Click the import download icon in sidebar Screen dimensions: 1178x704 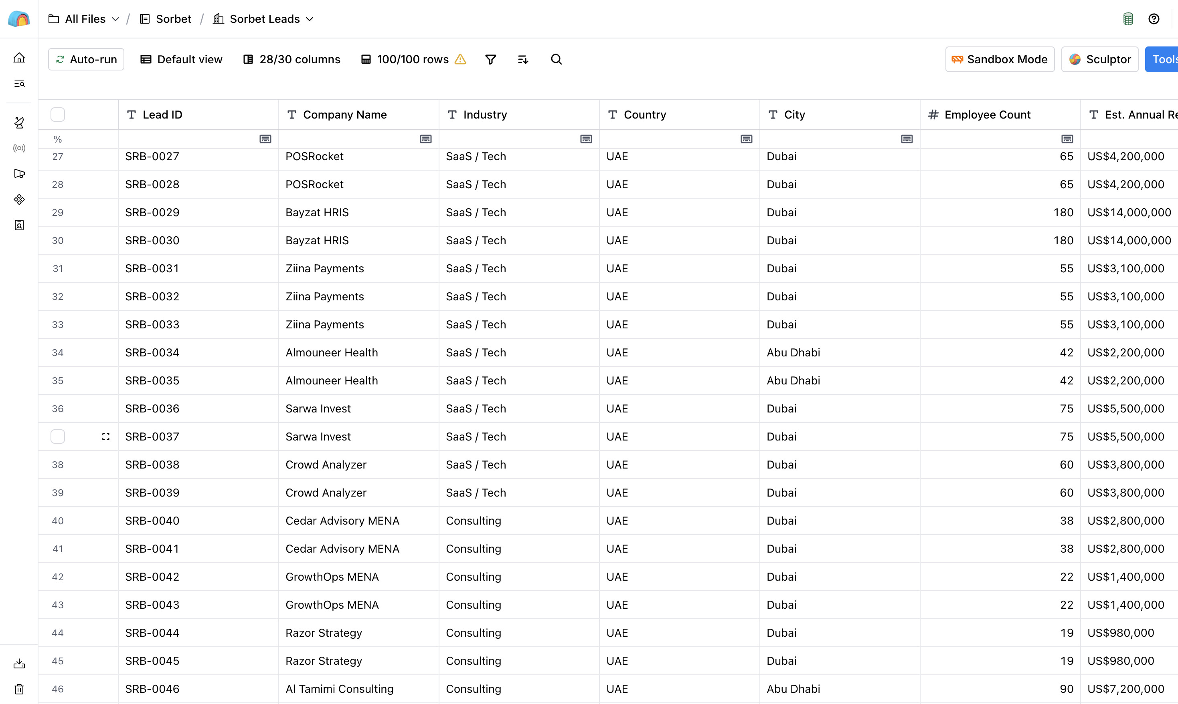click(19, 664)
